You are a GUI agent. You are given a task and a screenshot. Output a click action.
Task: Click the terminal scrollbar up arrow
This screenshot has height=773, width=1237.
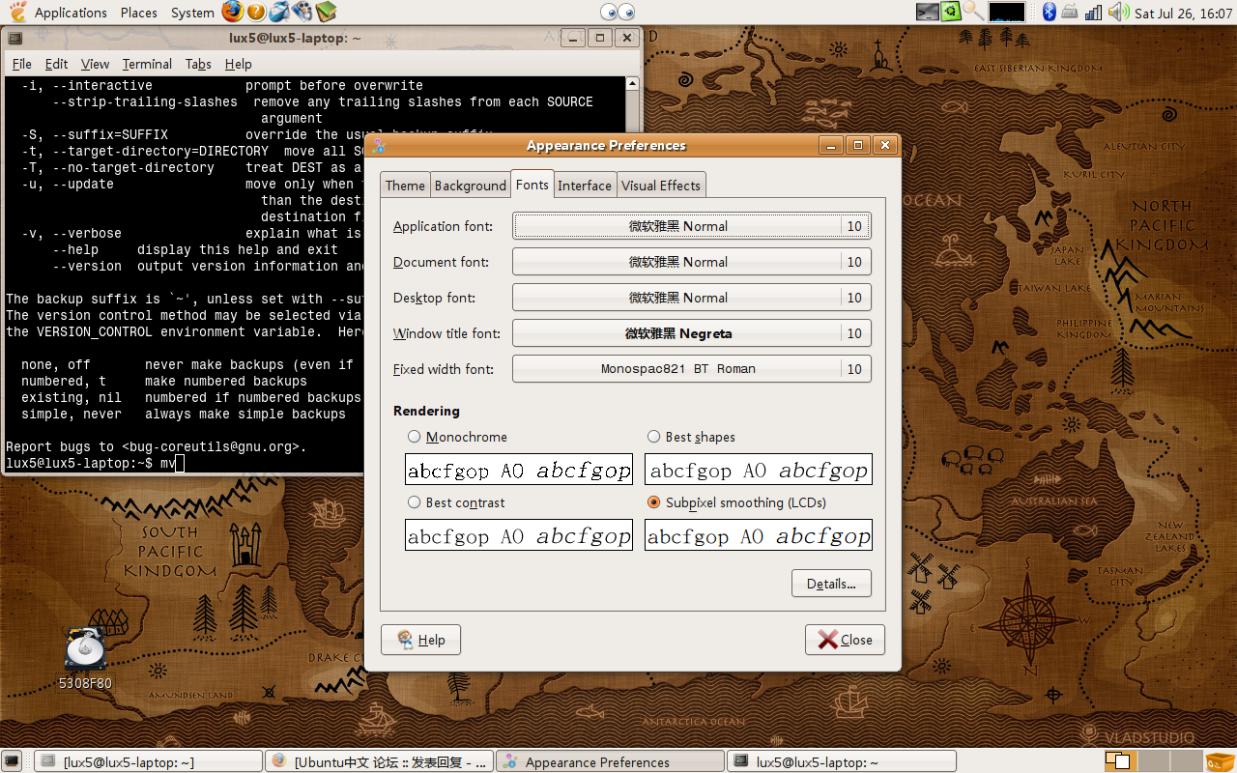click(632, 84)
